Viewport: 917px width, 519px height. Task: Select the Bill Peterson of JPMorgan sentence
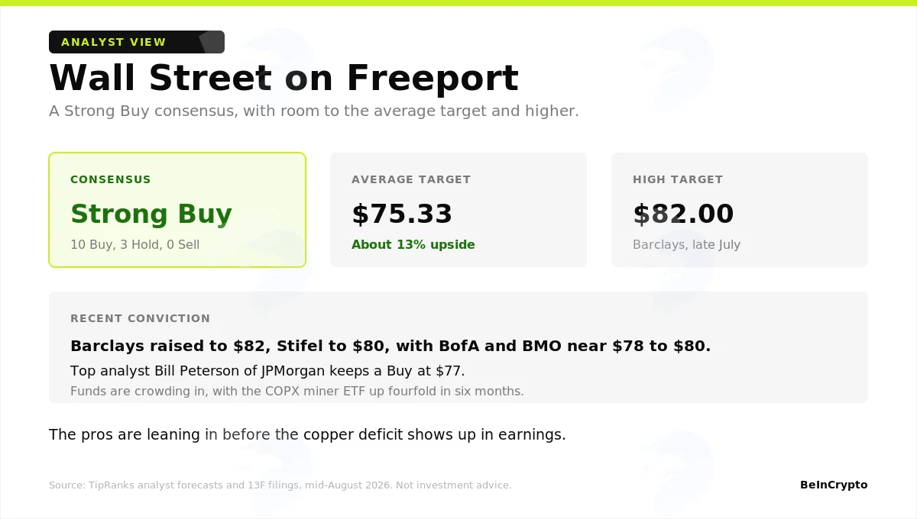[267, 371]
